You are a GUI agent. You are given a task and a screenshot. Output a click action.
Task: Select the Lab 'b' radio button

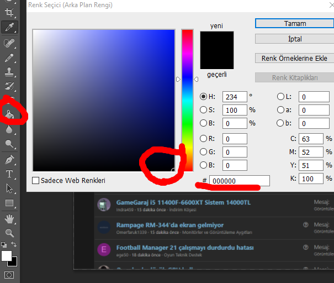[280, 123]
